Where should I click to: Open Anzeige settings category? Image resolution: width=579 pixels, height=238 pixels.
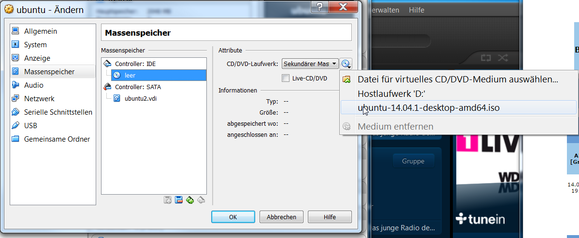coord(52,58)
